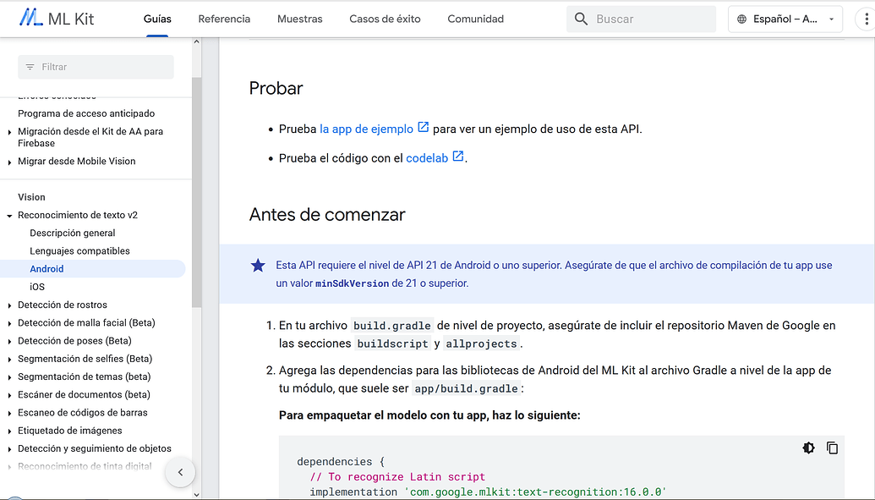Image resolution: width=875 pixels, height=500 pixels.
Task: Open the Casos de éxito tab
Action: (x=385, y=19)
